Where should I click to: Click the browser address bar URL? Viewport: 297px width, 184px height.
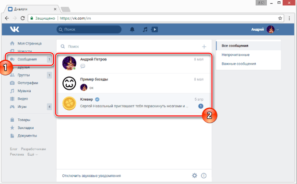click(75, 18)
